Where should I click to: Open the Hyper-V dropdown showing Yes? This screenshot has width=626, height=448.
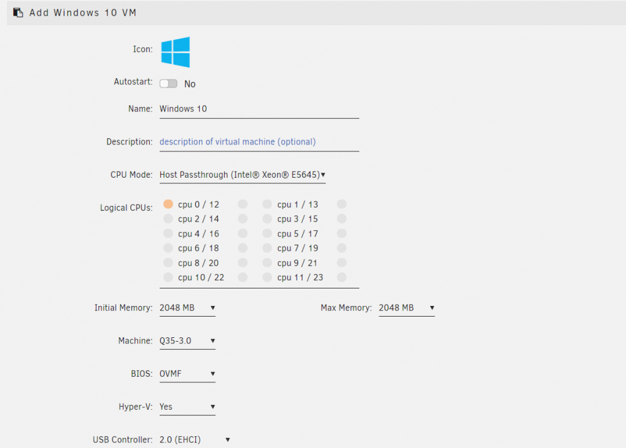tap(187, 407)
